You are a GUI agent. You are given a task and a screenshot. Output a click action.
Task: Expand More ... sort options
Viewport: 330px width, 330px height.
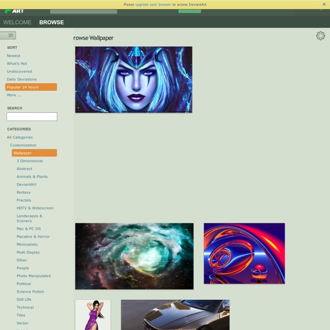pyautogui.click(x=14, y=95)
